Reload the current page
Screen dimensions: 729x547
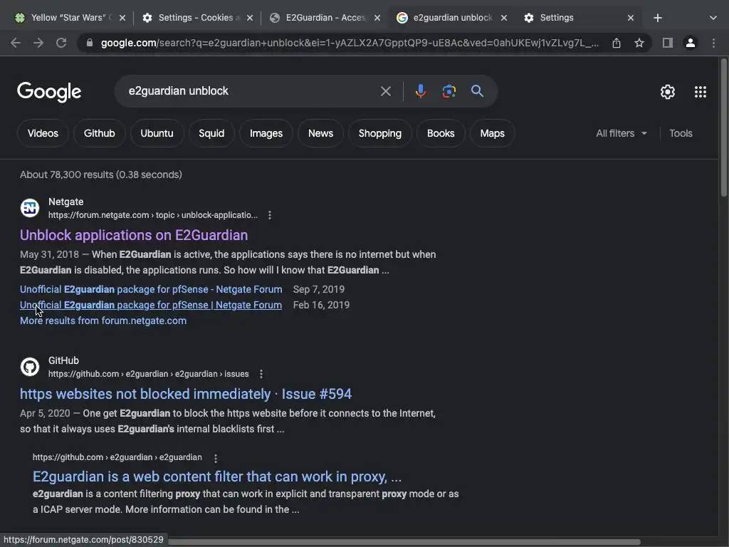tap(61, 43)
